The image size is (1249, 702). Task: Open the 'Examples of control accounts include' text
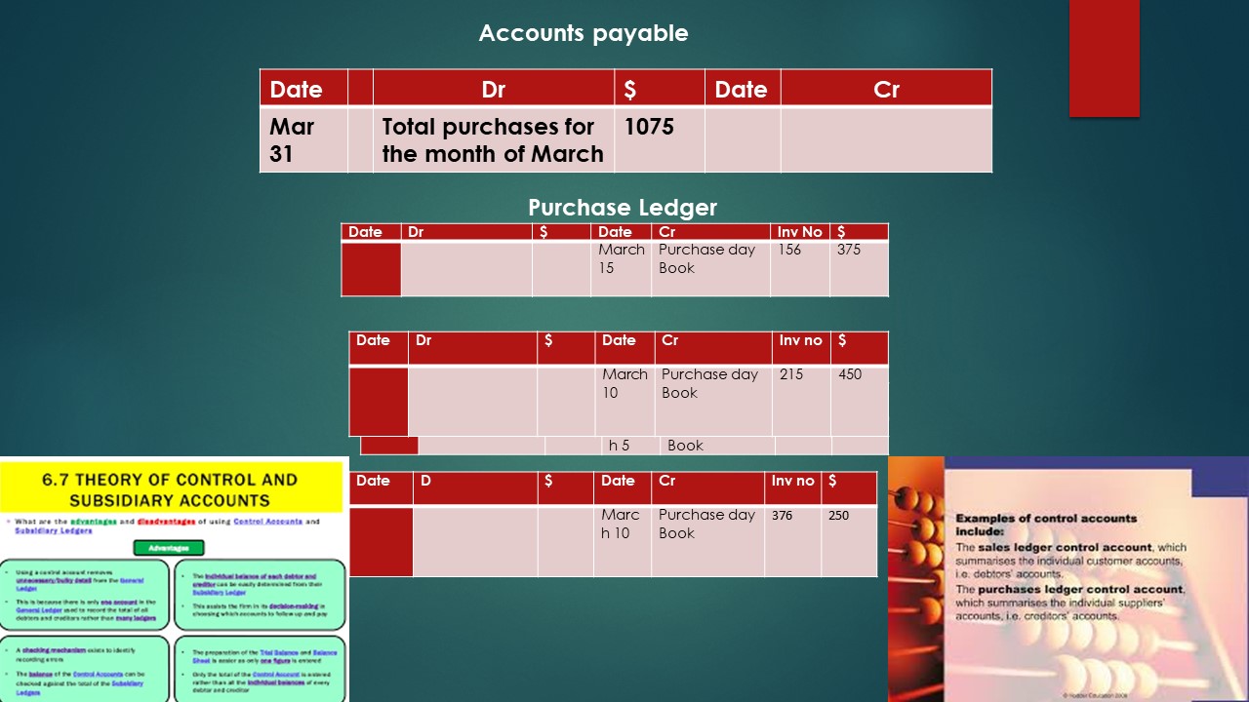click(1046, 525)
